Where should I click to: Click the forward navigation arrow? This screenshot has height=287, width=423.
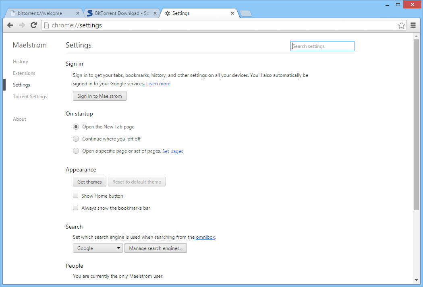point(22,25)
